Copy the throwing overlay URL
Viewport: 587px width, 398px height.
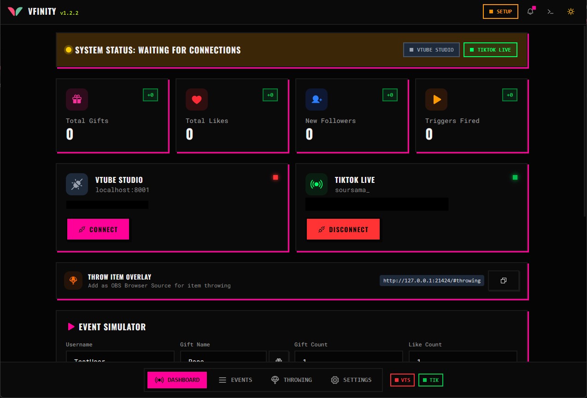coord(504,281)
